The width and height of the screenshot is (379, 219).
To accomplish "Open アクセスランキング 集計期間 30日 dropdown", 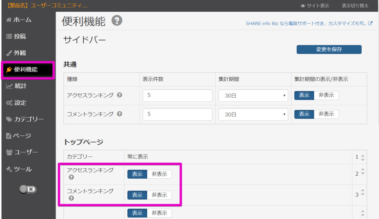I will pos(253,95).
